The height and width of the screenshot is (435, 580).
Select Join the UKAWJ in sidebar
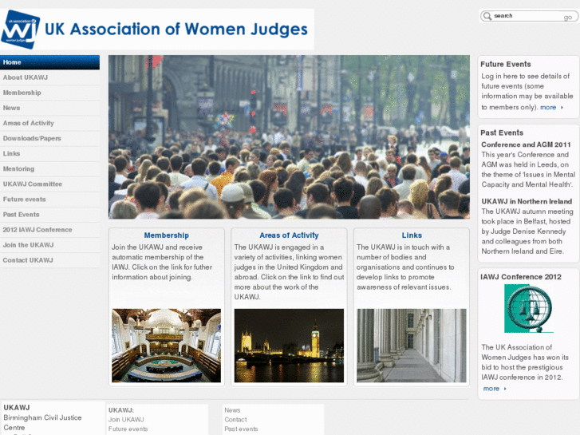point(49,245)
